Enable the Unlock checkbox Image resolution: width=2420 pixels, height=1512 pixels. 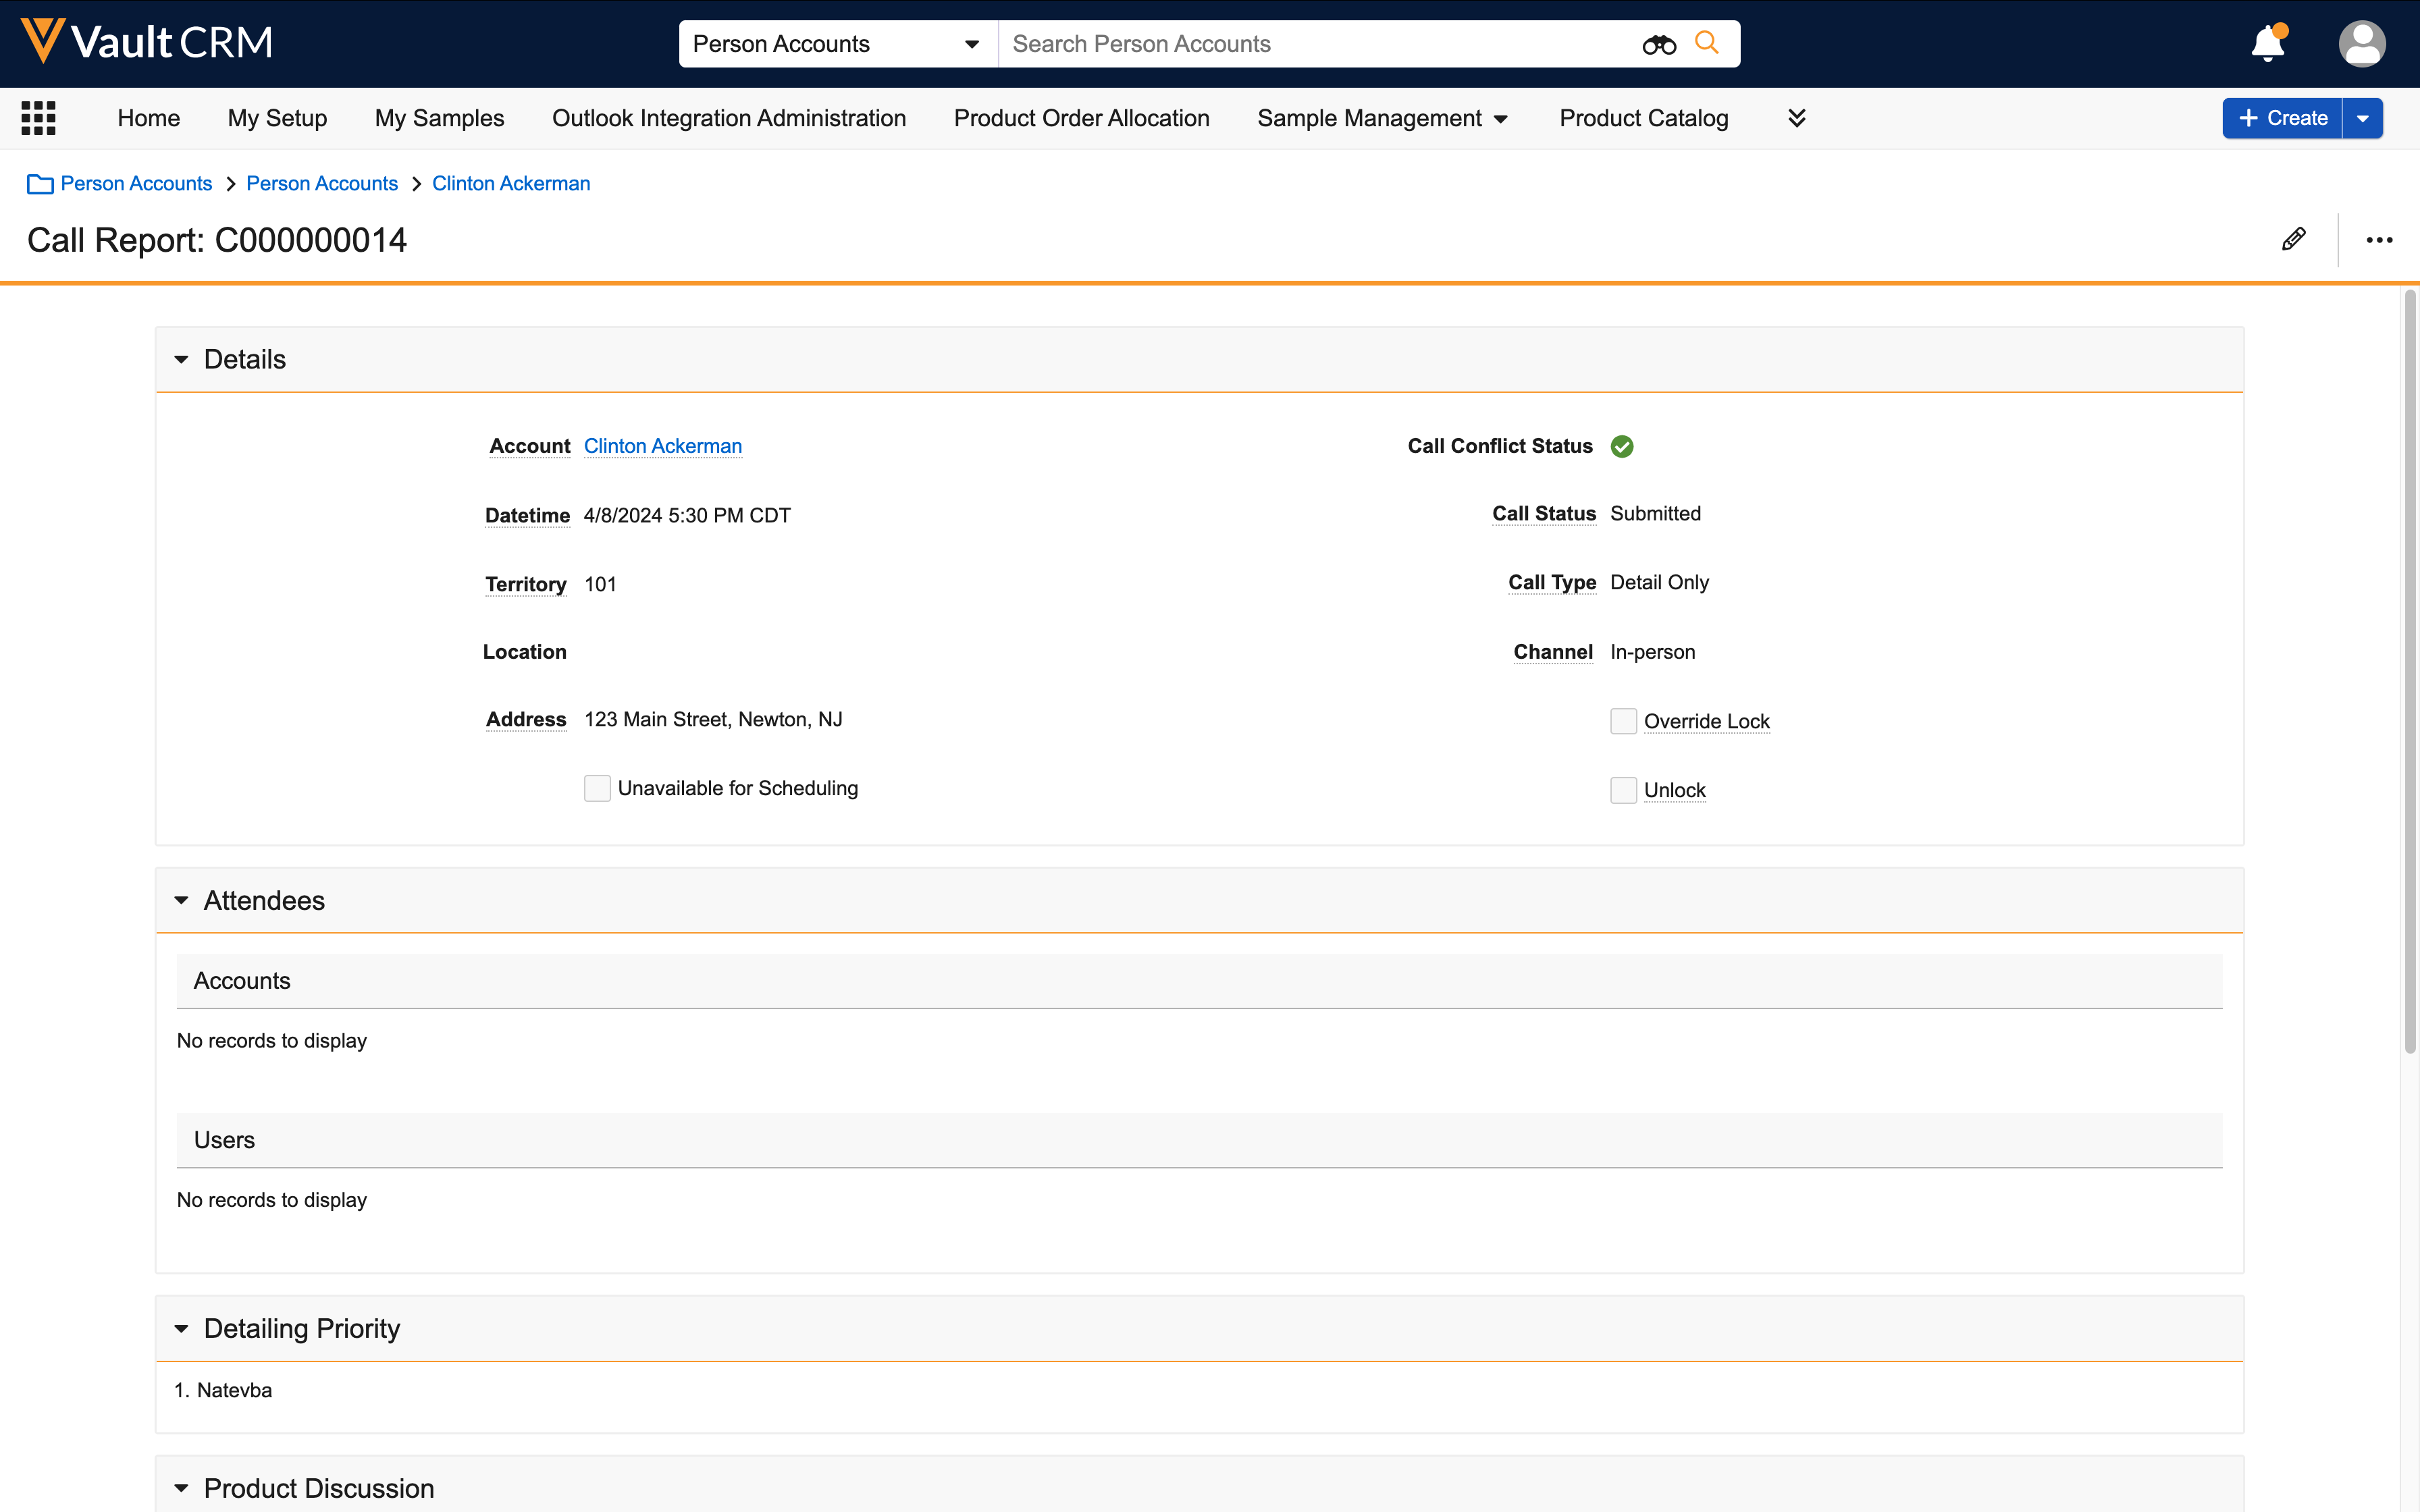click(1622, 790)
